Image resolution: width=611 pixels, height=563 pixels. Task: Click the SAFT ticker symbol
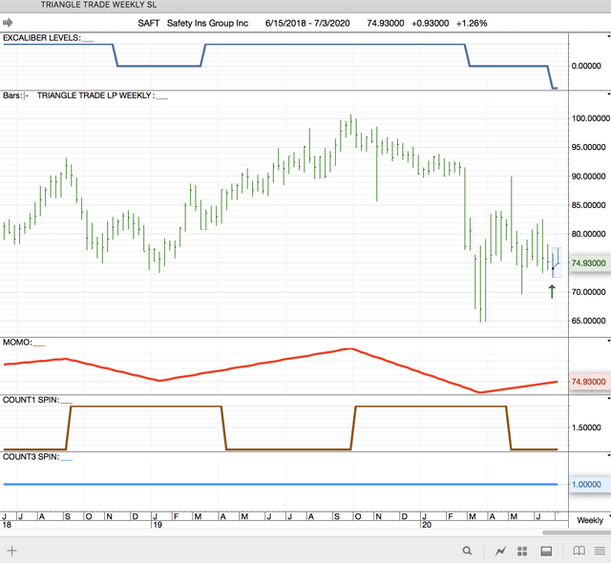pos(149,23)
